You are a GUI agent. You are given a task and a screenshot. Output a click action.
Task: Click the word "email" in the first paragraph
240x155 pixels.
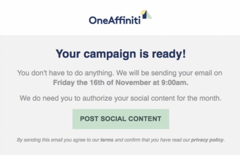tap(203, 73)
